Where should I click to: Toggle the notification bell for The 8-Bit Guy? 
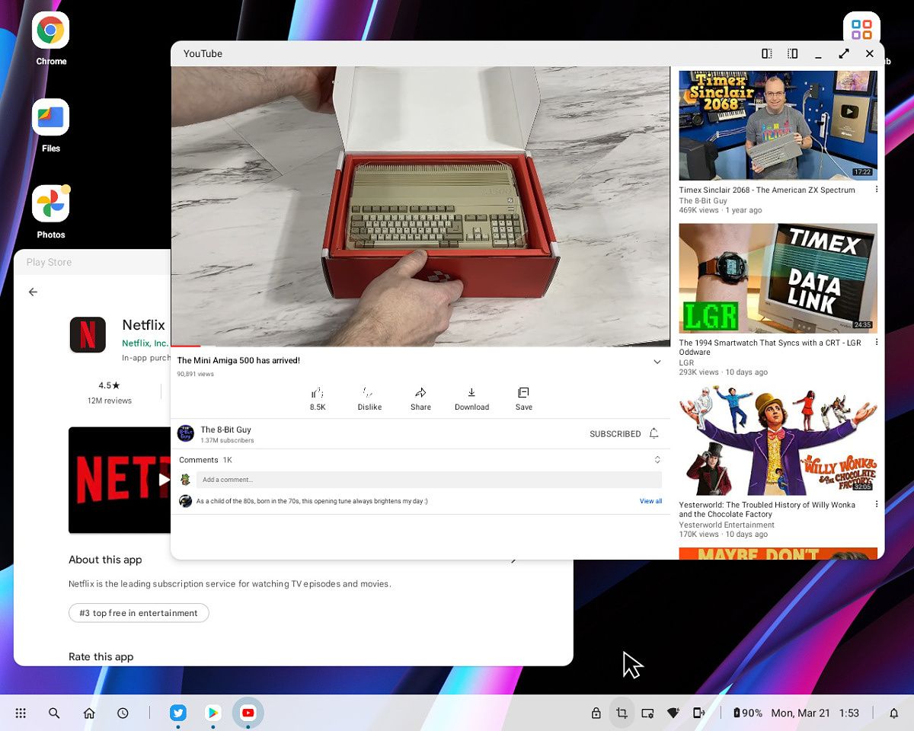click(x=654, y=433)
